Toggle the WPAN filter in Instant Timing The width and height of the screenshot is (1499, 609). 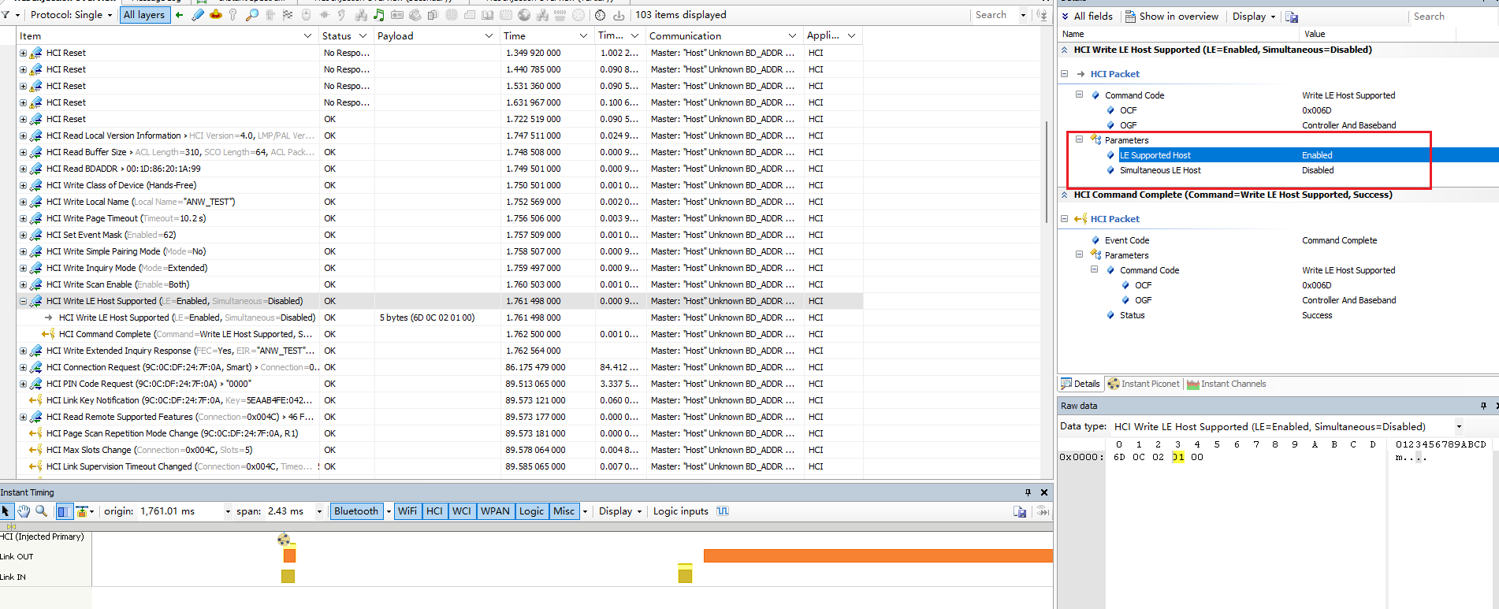tap(496, 511)
